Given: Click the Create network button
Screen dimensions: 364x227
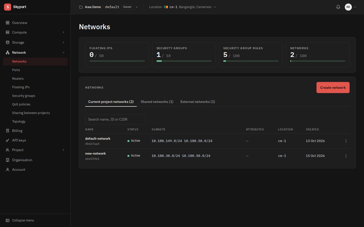Looking at the screenshot, I should click(x=333, y=88).
